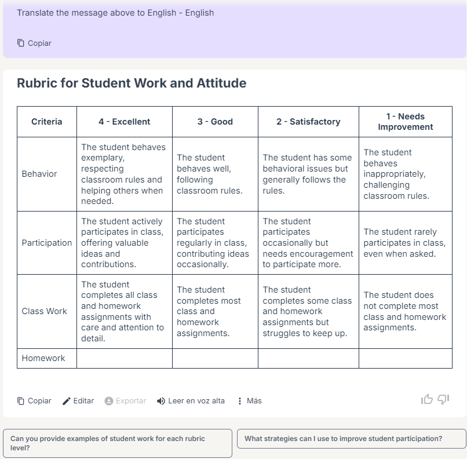Click the 1 - Needs Improvement header

pos(405,122)
